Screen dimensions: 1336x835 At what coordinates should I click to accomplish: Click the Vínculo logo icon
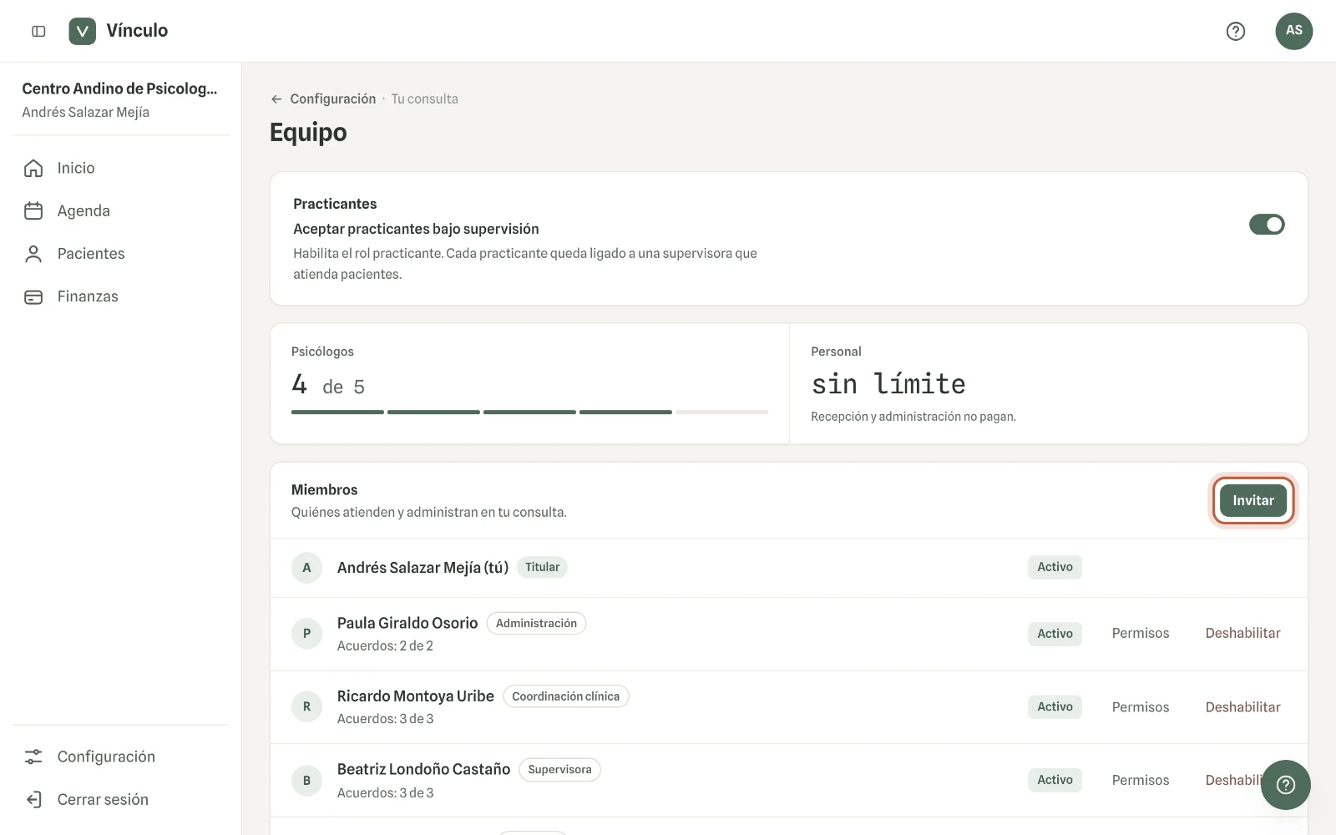82,31
